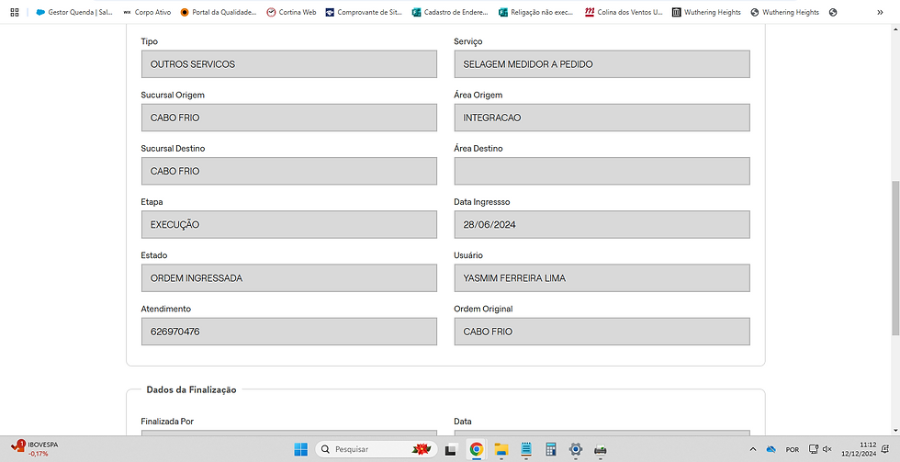Click the Ordem Original field CABO FRIO
Image resolution: width=900 pixels, height=462 pixels.
[602, 332]
